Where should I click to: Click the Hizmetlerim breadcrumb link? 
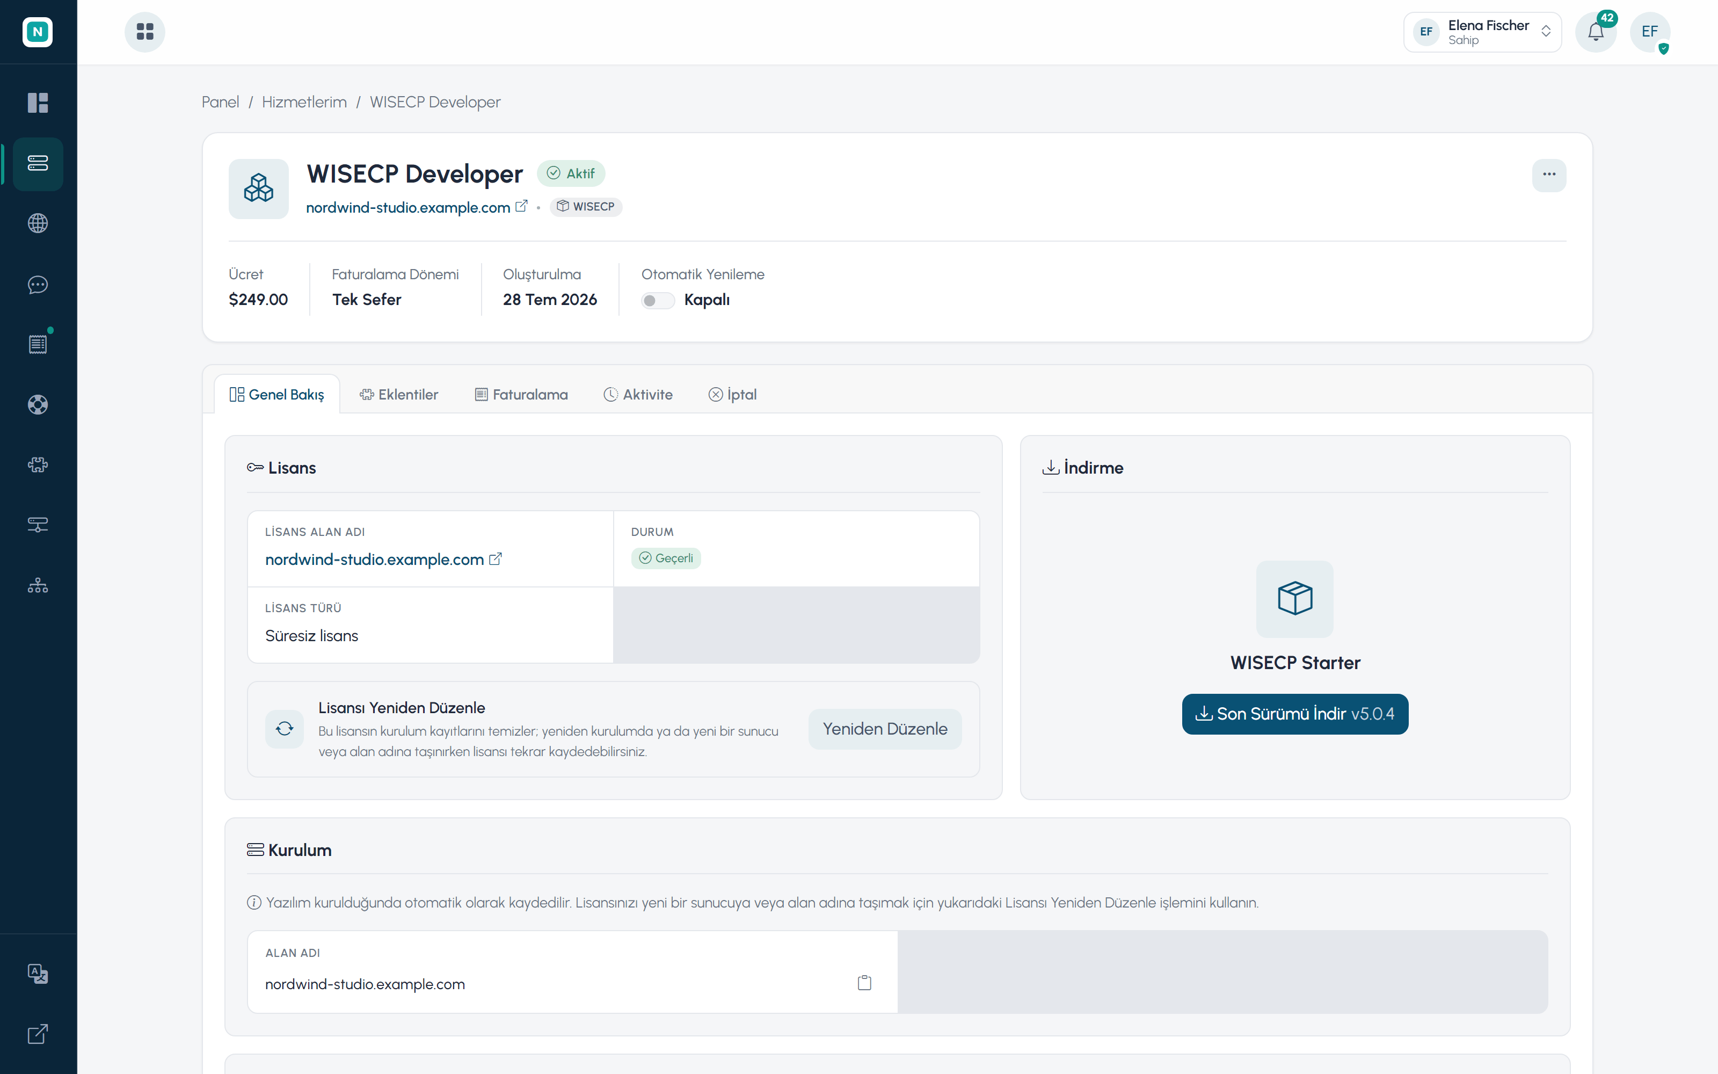304,102
